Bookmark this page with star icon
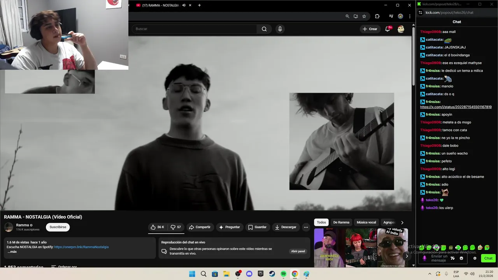 point(364,16)
